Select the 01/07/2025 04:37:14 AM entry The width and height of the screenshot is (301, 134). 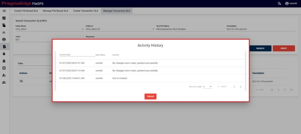coord(150,71)
